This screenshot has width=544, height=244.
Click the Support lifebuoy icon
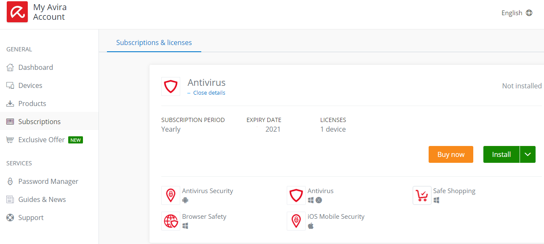click(10, 217)
